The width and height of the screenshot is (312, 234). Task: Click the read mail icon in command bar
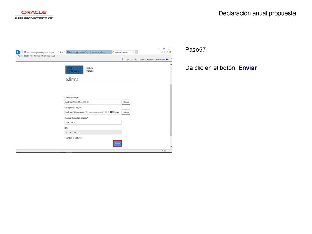click(132, 59)
